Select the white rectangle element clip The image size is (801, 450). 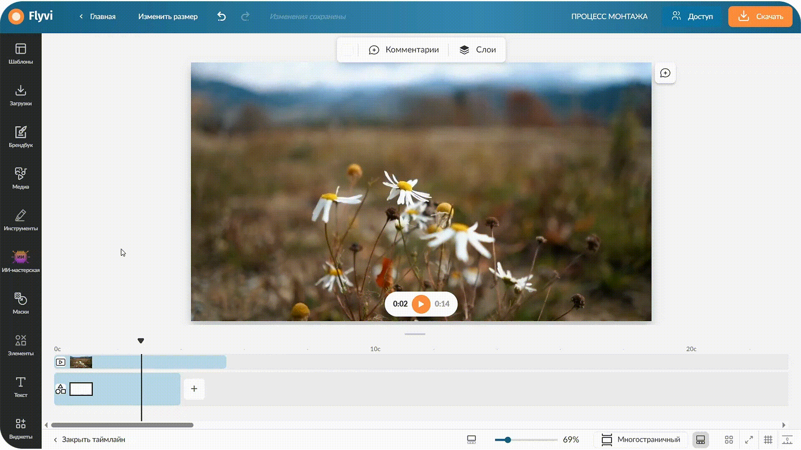pyautogui.click(x=81, y=389)
